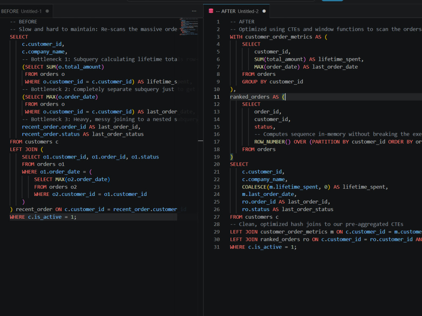Click the database file icon on AFTER tab

coord(211,11)
